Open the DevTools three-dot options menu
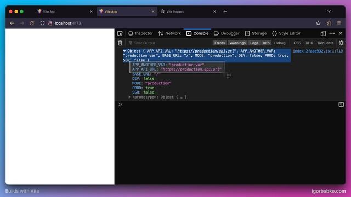351x197 pixels. 332,33
